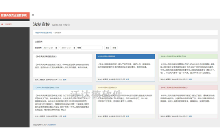Click into the 标题 search input
This screenshot has width=220, height=139.
[92, 48]
